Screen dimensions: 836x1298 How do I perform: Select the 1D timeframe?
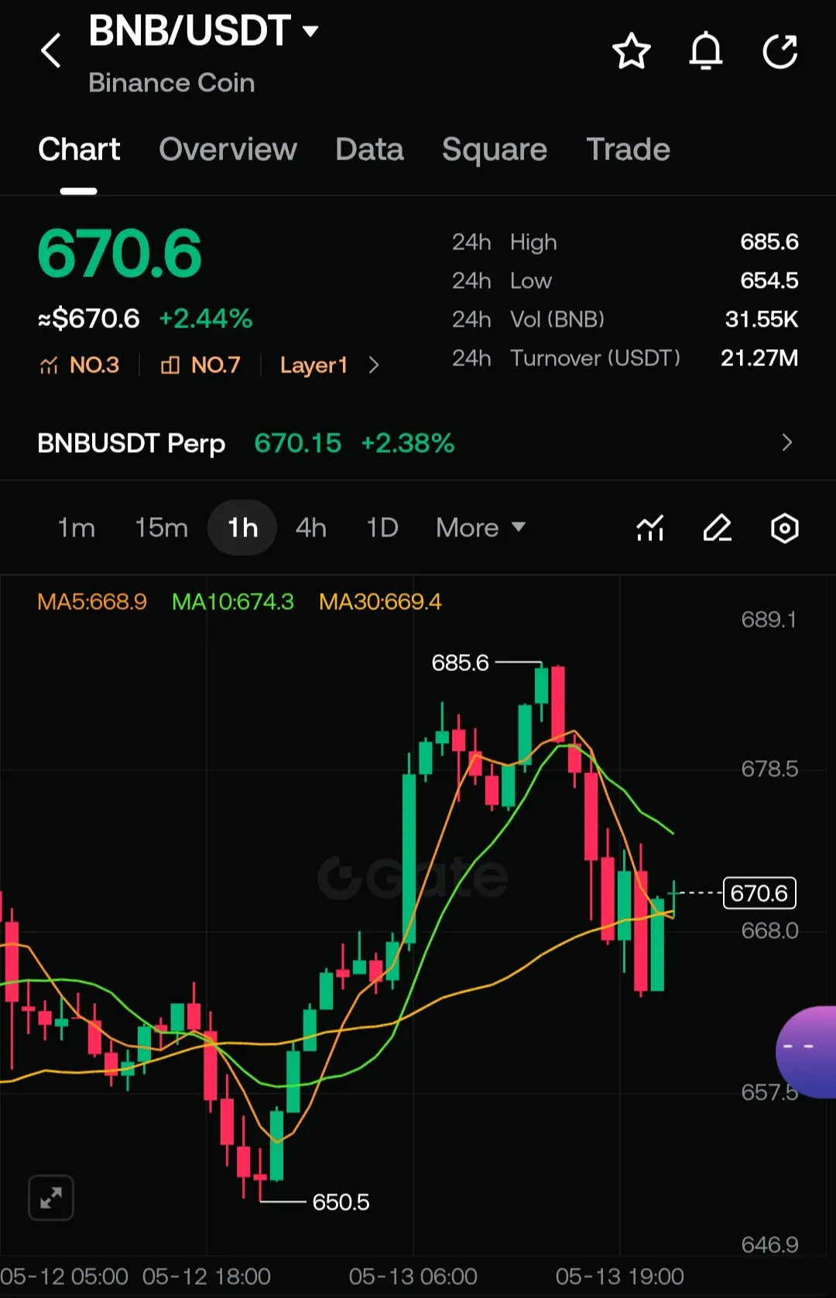(x=382, y=528)
